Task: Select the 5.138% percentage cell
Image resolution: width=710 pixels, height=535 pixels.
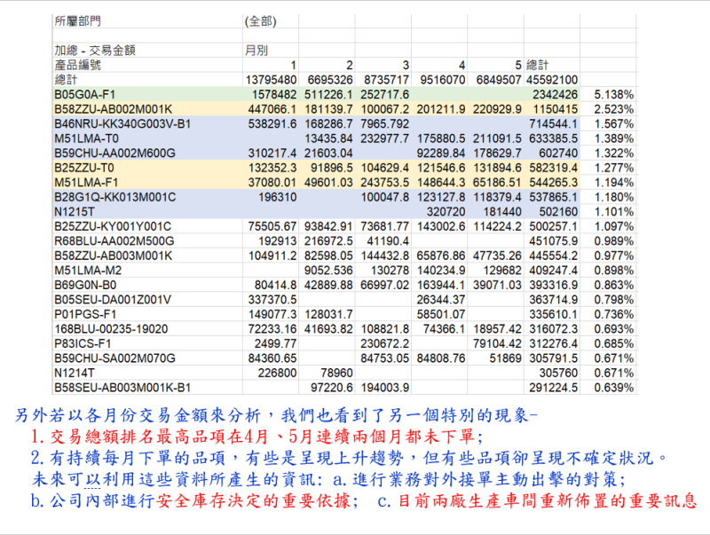Action: 613,94
